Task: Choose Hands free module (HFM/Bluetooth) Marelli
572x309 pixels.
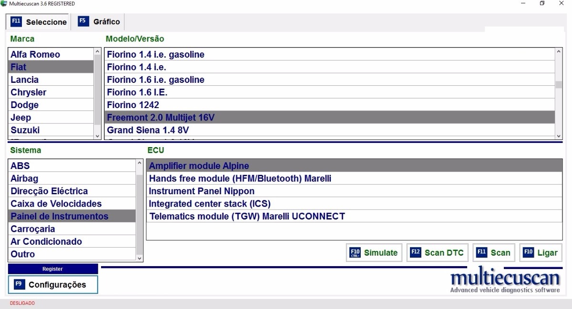Action: click(x=354, y=179)
